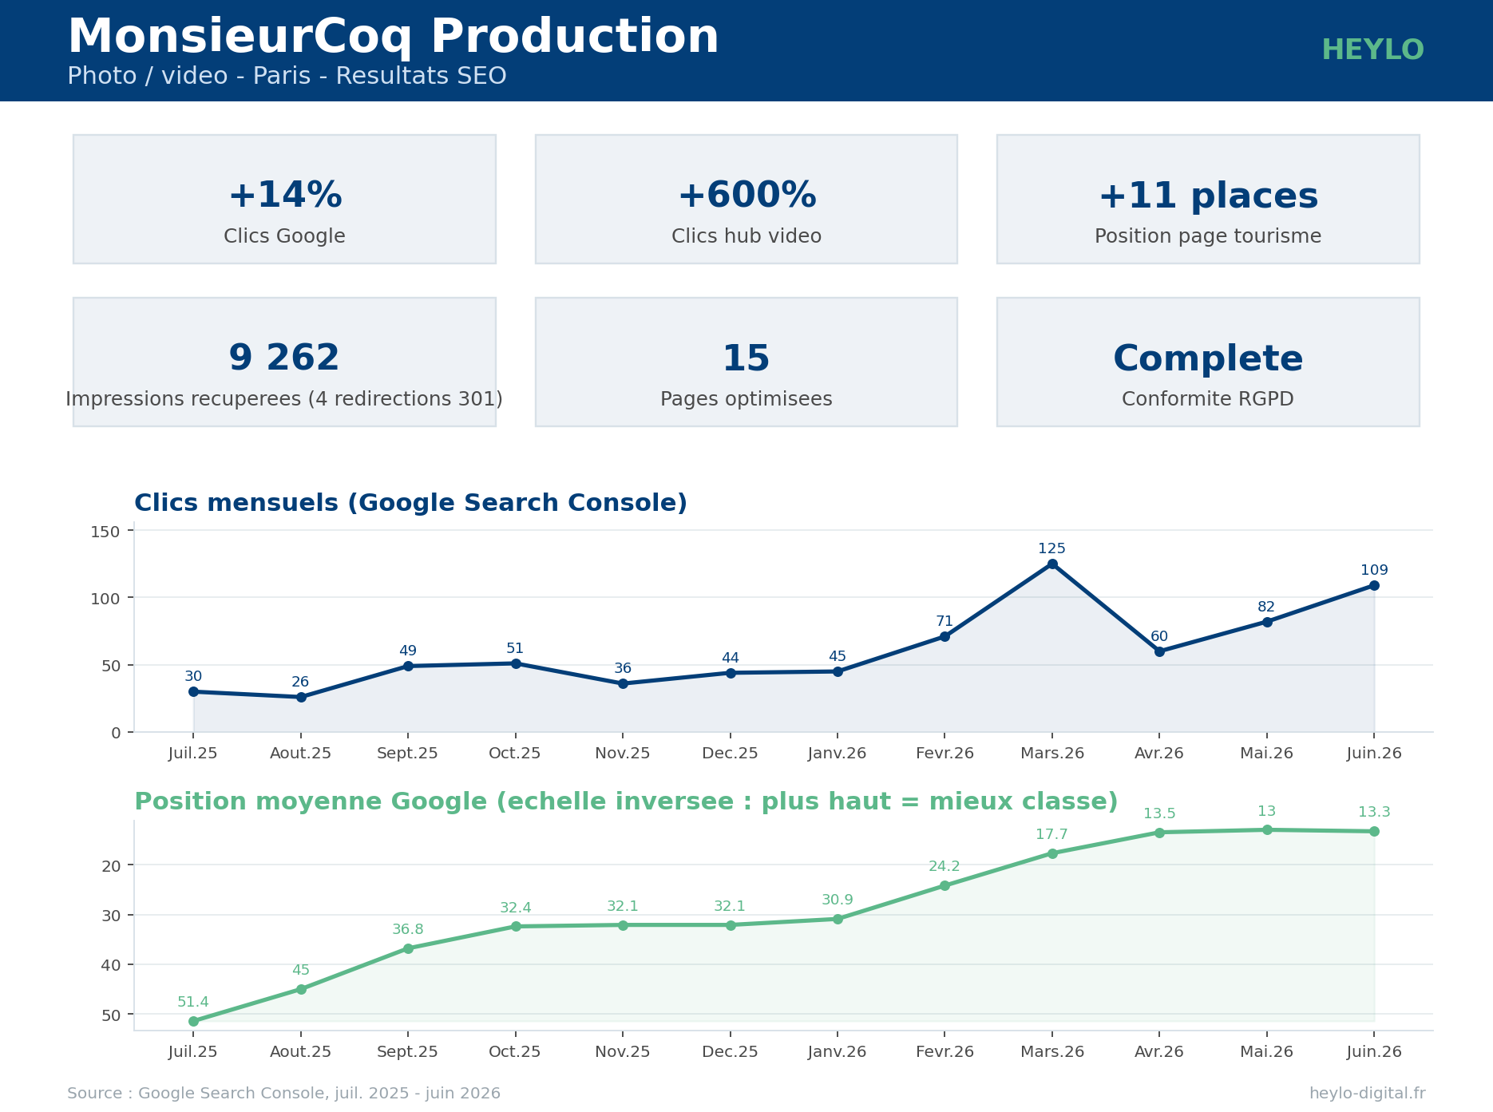This screenshot has height=1112, width=1493.
Task: Click the Dec.25 data point at 44 clicks
Action: [x=731, y=673]
